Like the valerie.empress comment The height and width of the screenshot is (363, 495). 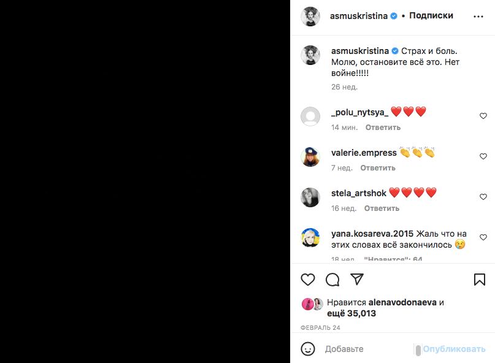(483, 156)
